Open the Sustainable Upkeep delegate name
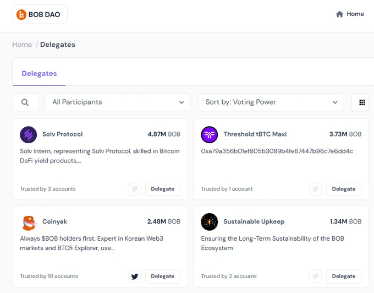The width and height of the screenshot is (374, 293). point(254,221)
